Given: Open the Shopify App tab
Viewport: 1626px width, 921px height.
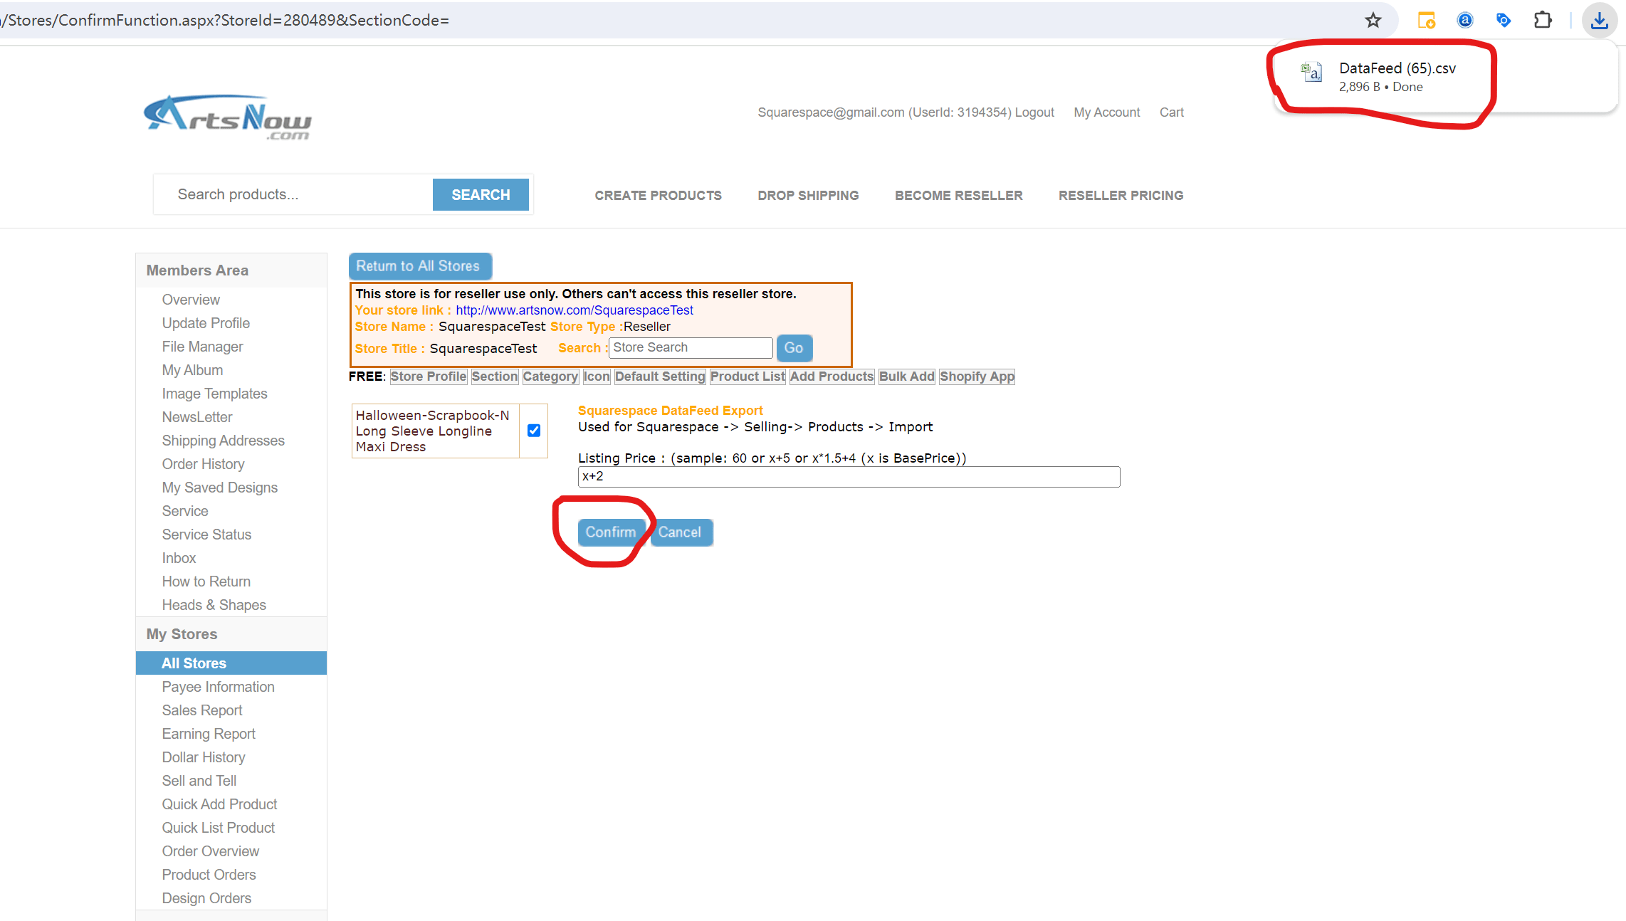Looking at the screenshot, I should (x=977, y=377).
